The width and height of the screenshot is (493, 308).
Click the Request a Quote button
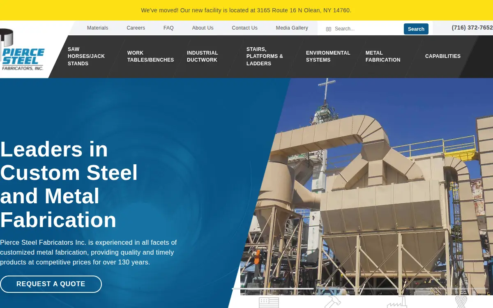click(51, 284)
